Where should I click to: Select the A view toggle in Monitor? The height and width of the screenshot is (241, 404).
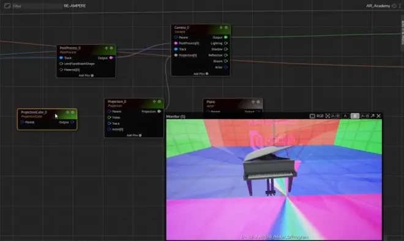(345, 116)
